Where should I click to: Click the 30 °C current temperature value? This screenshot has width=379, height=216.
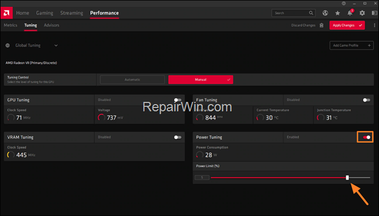click(272, 117)
